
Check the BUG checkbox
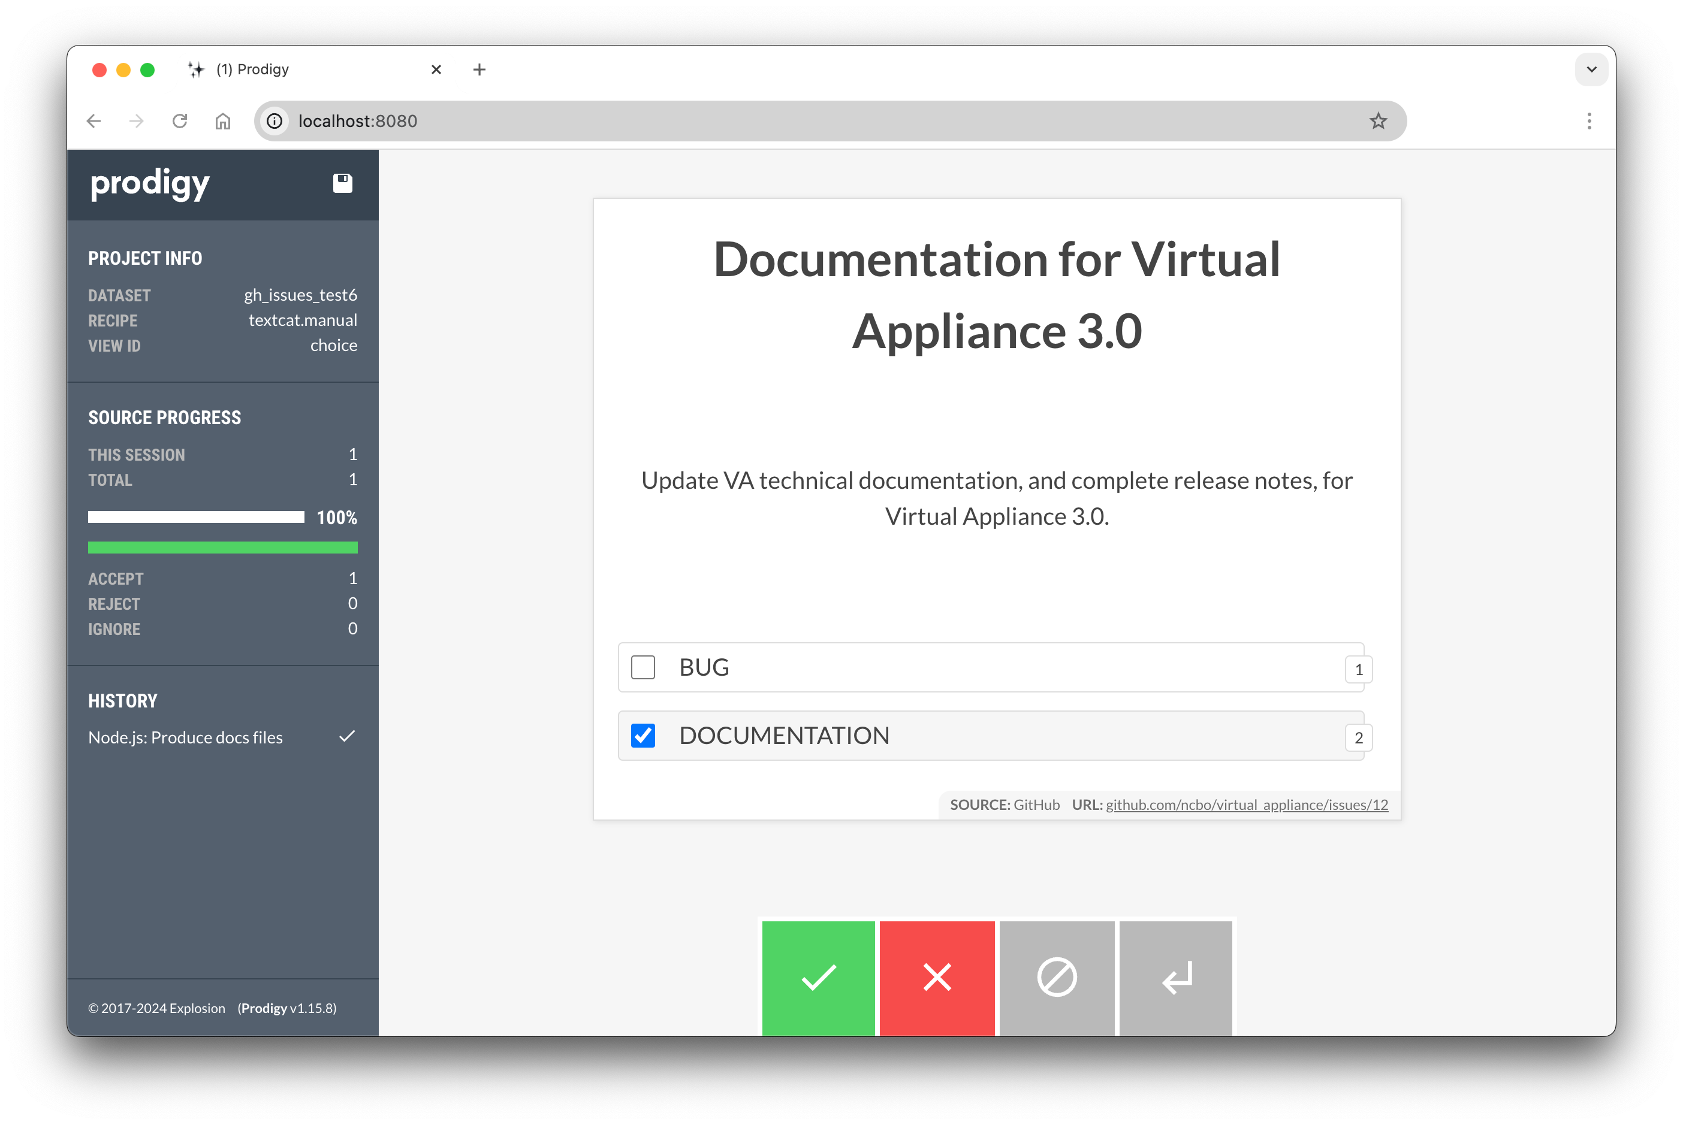[643, 667]
